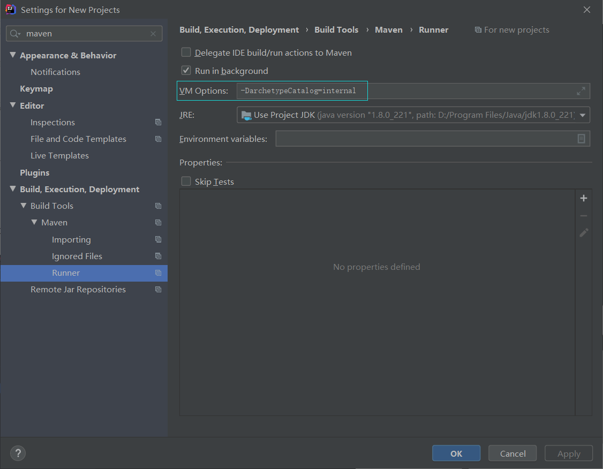Click the remove property minus icon
Screen dimensions: 603x469
583,216
